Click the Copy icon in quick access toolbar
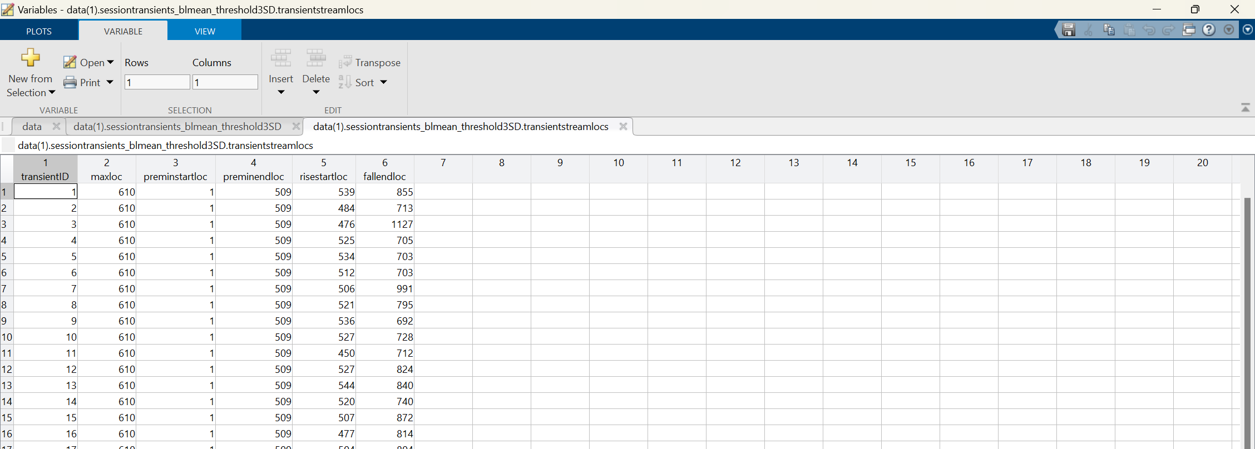 click(1109, 30)
